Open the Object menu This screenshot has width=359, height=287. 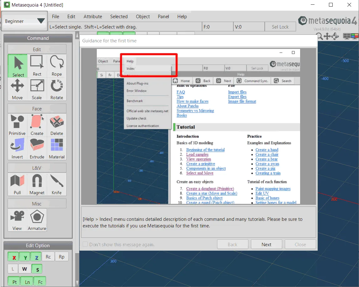(143, 17)
